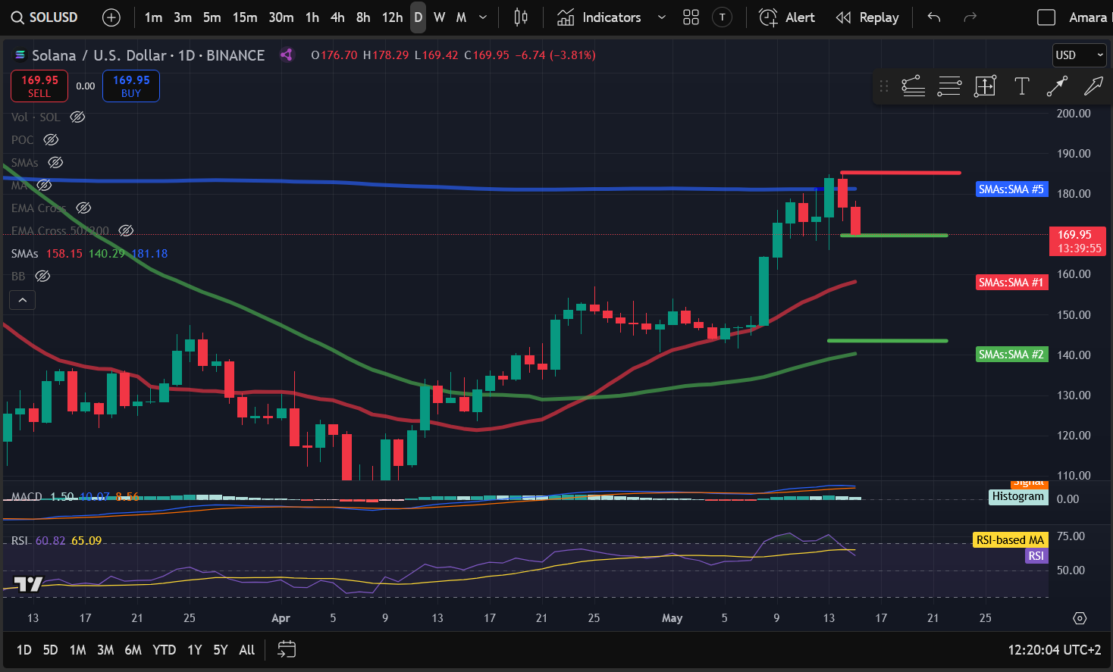Open the Go to date calendar icon
1113x672 pixels.
point(287,649)
